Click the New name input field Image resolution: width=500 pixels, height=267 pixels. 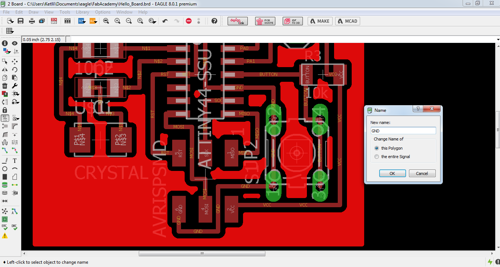(403, 131)
